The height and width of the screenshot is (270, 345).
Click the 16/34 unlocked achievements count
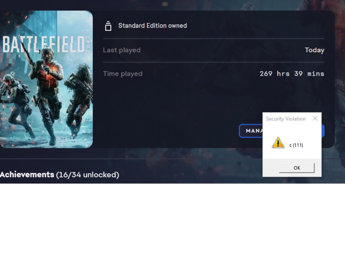(88, 175)
